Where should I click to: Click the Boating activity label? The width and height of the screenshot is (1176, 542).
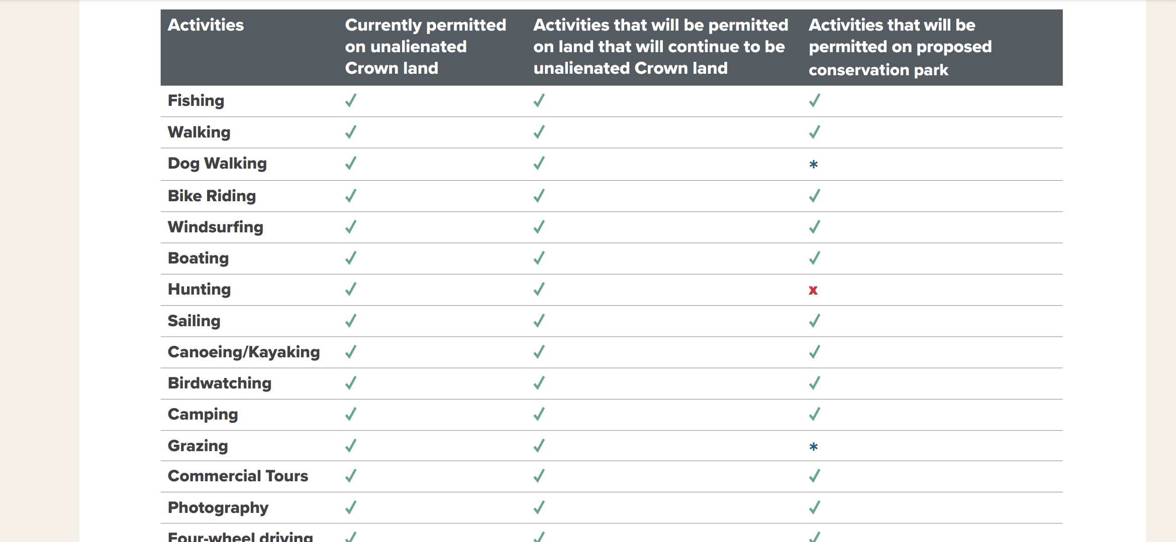point(198,258)
